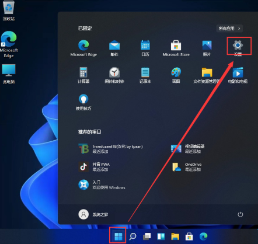Click the power button
This screenshot has width=258, height=244.
tap(240, 214)
